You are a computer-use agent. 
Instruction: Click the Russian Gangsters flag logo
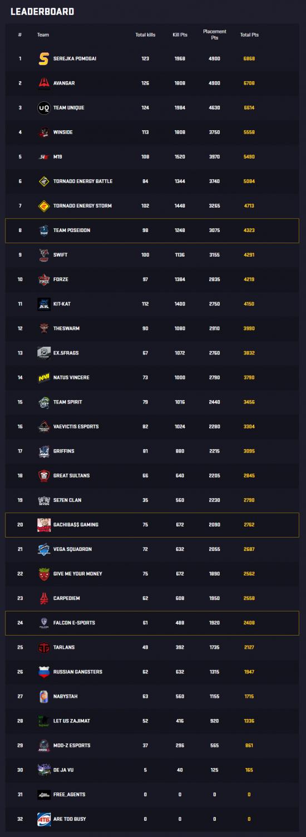pyautogui.click(x=44, y=672)
